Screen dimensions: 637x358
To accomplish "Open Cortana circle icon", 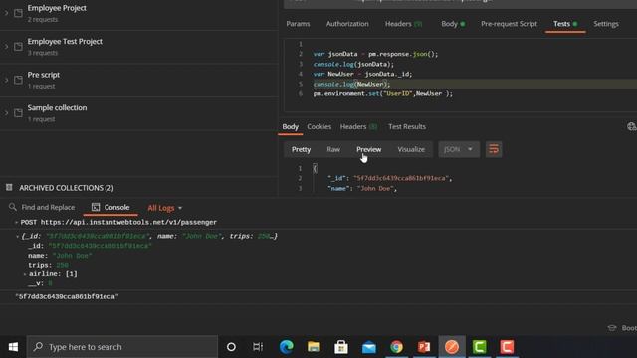I will tap(231, 347).
